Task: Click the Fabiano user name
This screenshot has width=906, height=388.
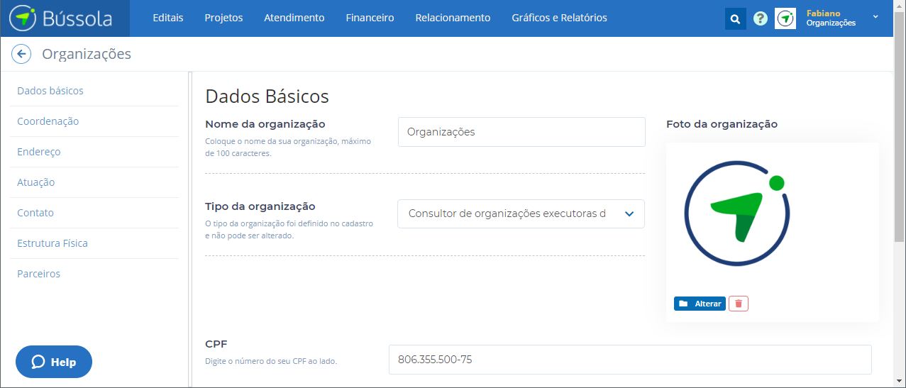Action: point(823,13)
